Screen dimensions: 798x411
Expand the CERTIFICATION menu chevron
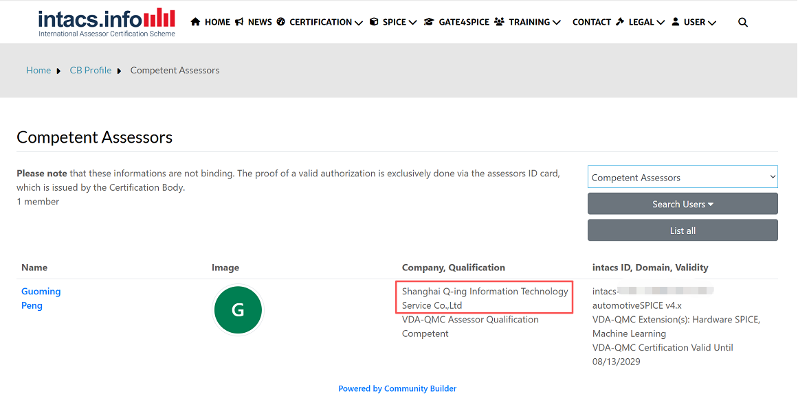358,23
